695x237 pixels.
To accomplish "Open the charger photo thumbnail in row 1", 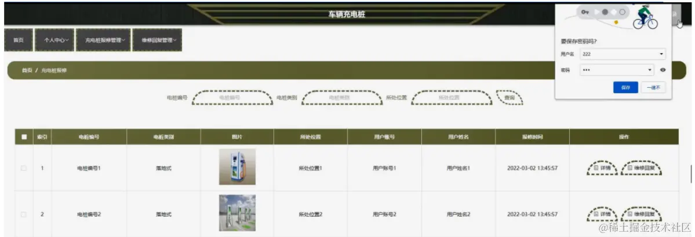I will pos(237,166).
